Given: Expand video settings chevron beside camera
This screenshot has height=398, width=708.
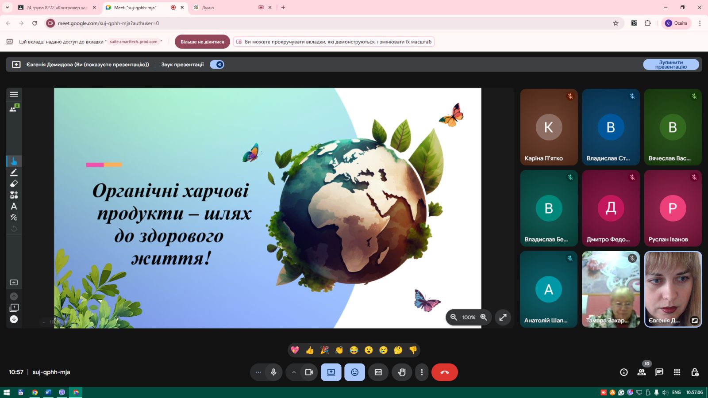Looking at the screenshot, I should [294, 372].
